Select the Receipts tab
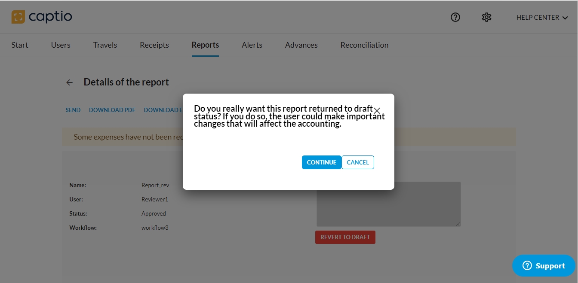 tap(154, 45)
